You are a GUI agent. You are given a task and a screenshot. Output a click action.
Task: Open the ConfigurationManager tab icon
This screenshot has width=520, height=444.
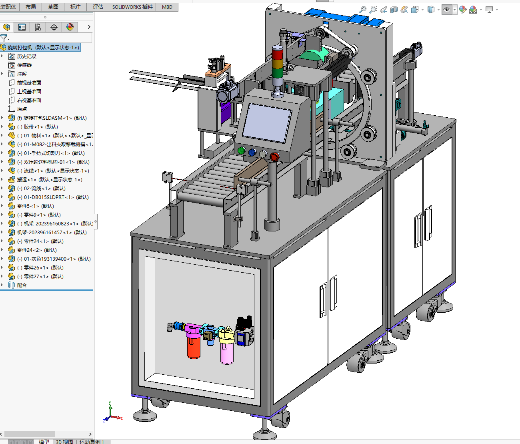coord(38,27)
